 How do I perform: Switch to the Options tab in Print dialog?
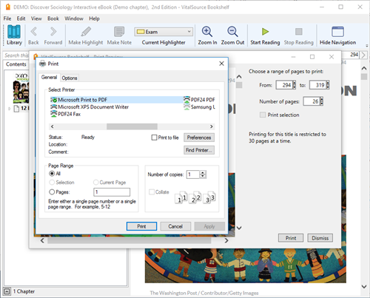point(70,78)
